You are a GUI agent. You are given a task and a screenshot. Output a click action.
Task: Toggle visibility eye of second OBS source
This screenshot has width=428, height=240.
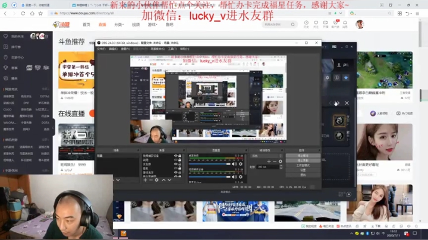(176, 160)
